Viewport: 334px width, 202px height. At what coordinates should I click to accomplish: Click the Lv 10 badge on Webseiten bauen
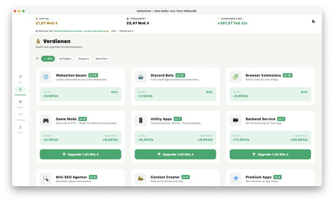click(93, 75)
